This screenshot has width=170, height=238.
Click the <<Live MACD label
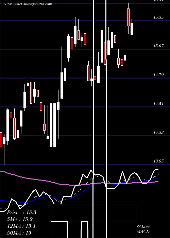[143, 229]
